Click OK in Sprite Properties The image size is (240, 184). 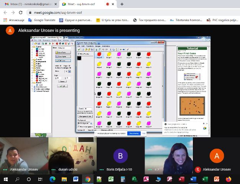(62, 86)
